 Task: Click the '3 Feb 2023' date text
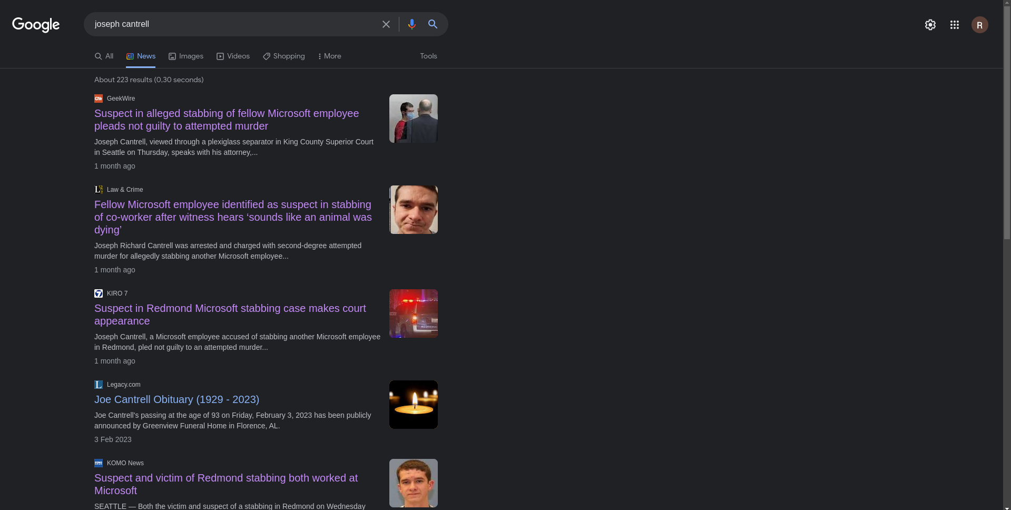(x=113, y=439)
